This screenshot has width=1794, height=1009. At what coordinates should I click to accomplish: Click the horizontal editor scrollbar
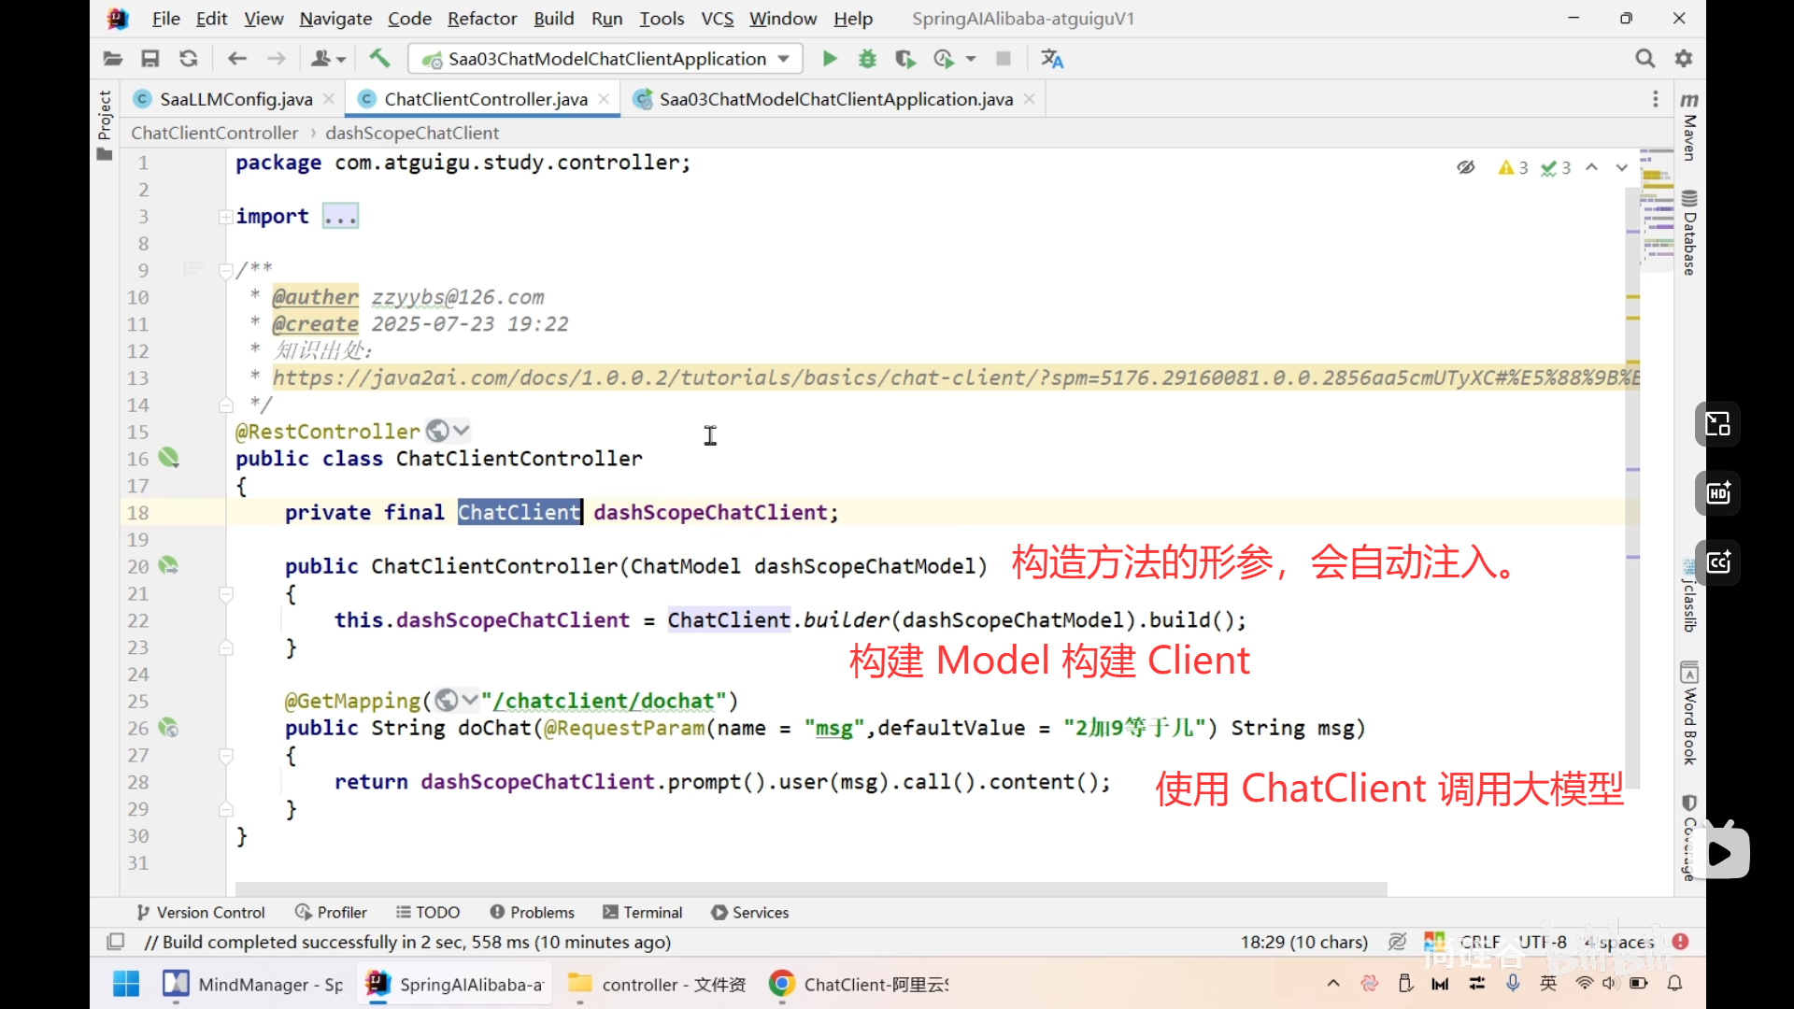[x=811, y=888]
